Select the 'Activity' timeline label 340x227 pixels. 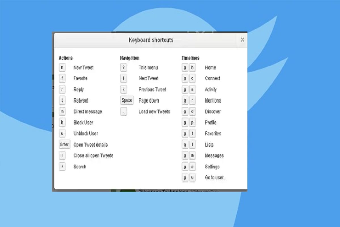point(211,90)
